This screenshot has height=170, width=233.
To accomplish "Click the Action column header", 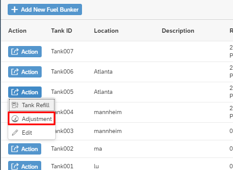I will [x=18, y=31].
